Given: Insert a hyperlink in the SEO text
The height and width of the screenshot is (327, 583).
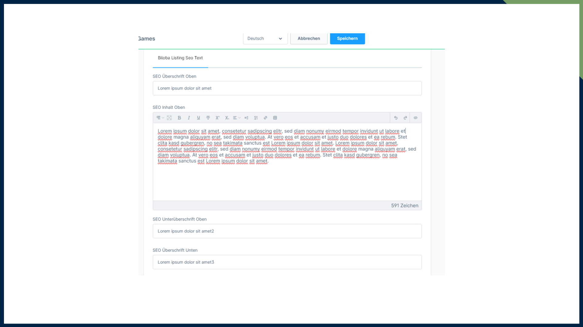Looking at the screenshot, I should pyautogui.click(x=265, y=118).
